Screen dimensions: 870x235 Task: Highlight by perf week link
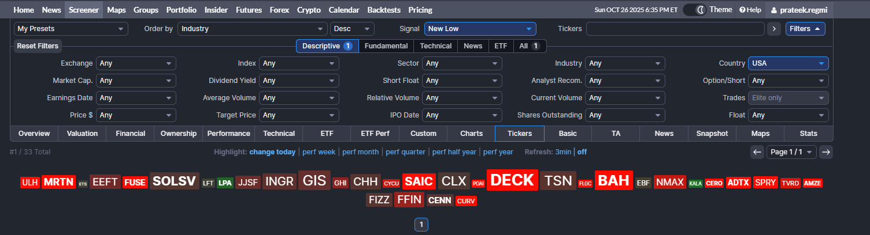[x=319, y=152]
